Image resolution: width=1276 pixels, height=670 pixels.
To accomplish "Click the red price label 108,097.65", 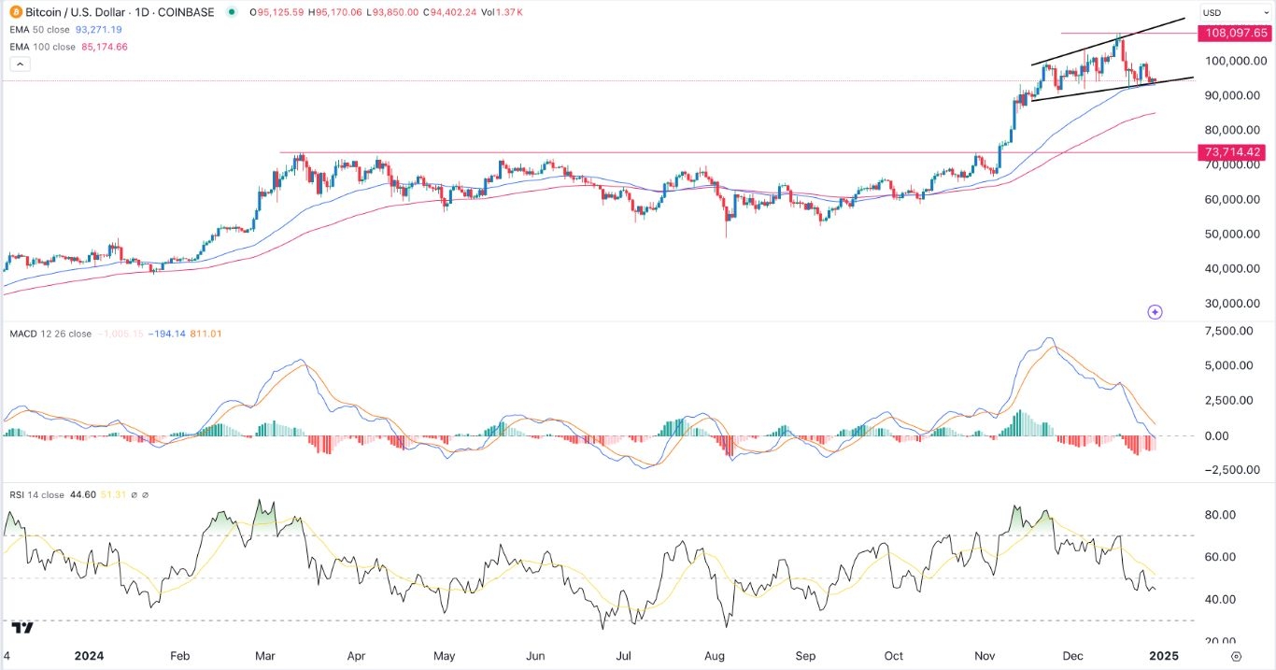I will click(1235, 34).
